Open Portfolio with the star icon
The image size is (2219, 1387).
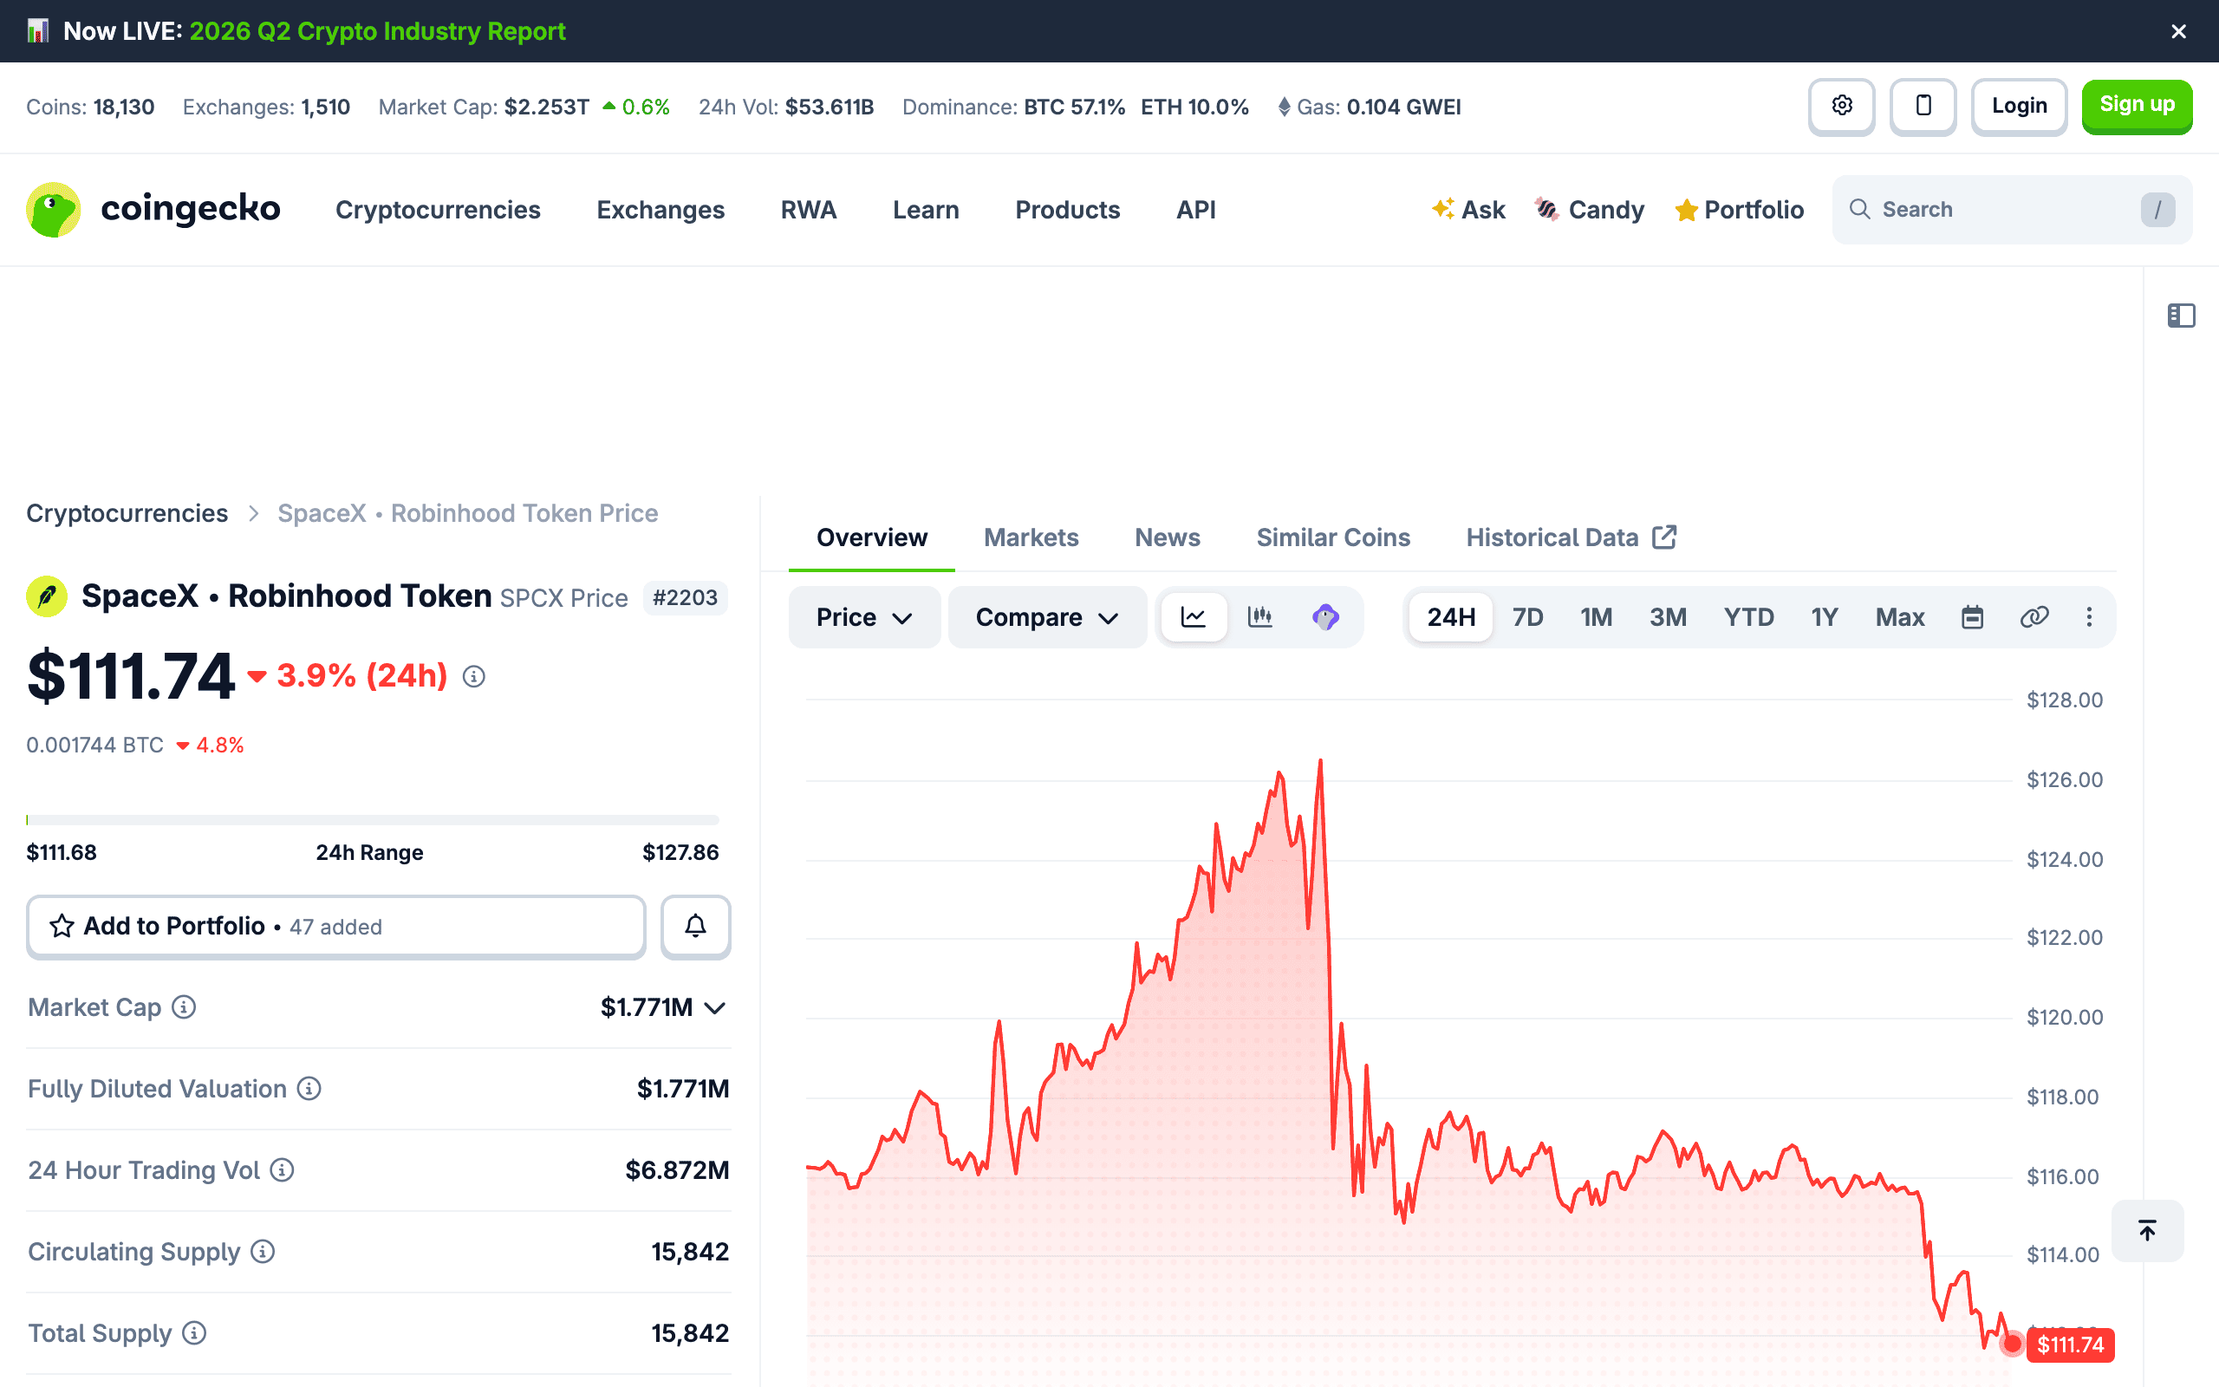pyautogui.click(x=1740, y=210)
